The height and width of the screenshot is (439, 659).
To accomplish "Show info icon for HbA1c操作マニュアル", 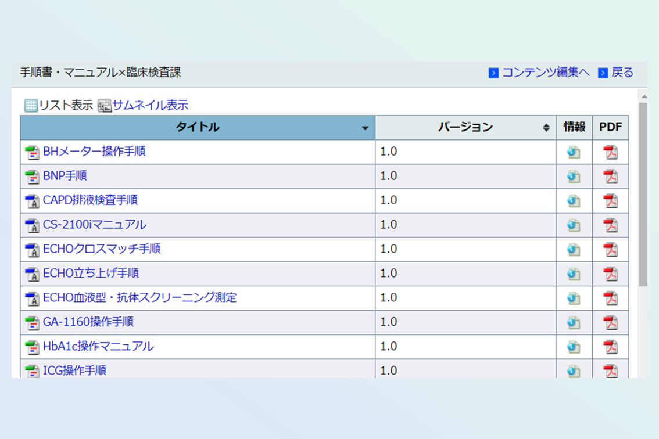I will click(x=574, y=347).
